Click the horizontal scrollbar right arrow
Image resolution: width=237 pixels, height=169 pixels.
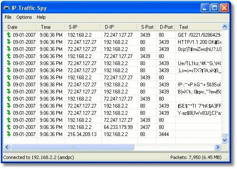[218, 147]
